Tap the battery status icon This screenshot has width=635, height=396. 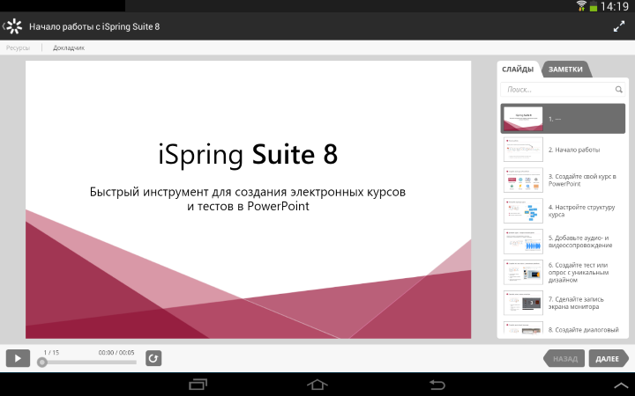coord(594,6)
